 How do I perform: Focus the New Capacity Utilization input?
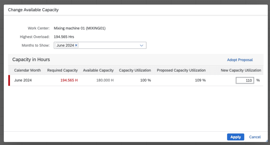(x=245, y=80)
